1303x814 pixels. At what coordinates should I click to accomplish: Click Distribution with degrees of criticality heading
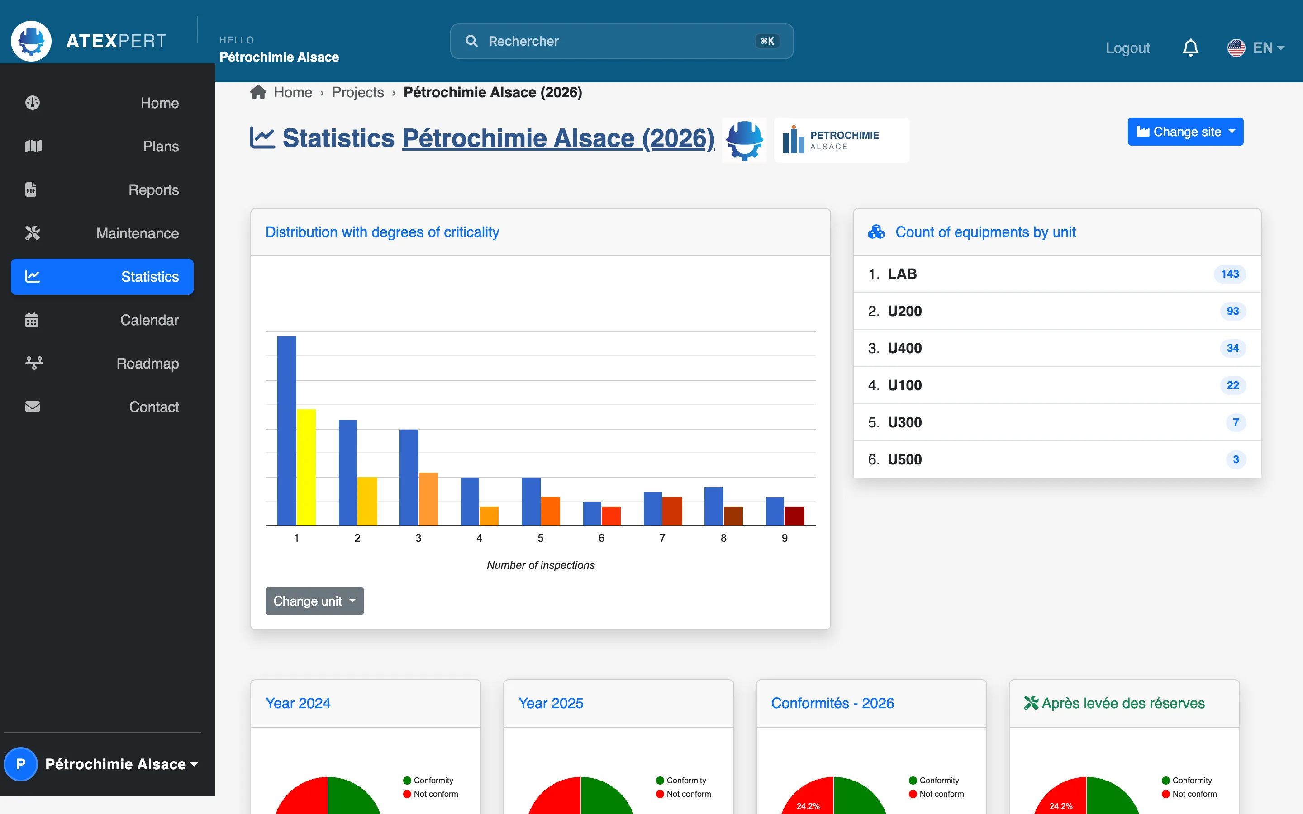[382, 232]
